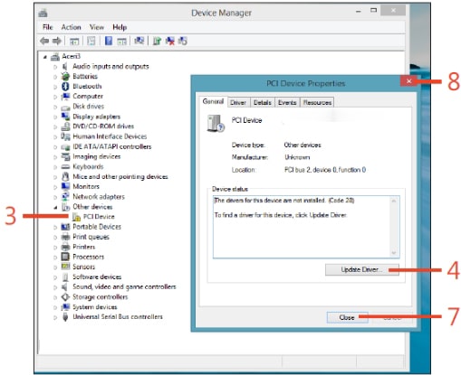Click the Batteries category icon
Viewport: 461px width, 375px height.
(65, 76)
